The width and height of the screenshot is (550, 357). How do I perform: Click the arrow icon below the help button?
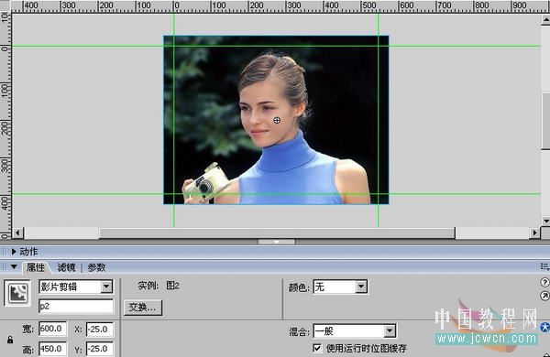[x=544, y=296]
